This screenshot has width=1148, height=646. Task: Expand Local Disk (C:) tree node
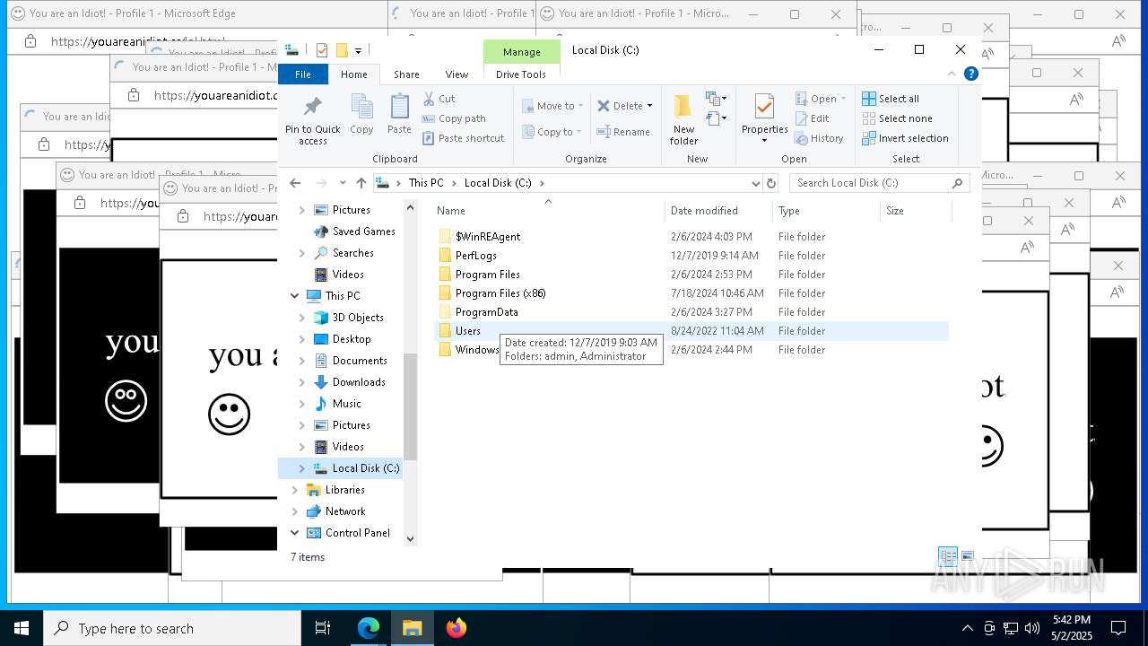tap(302, 468)
